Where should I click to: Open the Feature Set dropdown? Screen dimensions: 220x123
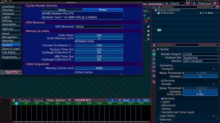coord(200,58)
